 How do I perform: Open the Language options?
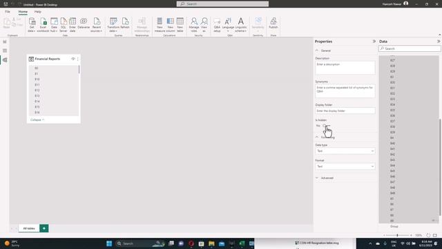(x=228, y=25)
